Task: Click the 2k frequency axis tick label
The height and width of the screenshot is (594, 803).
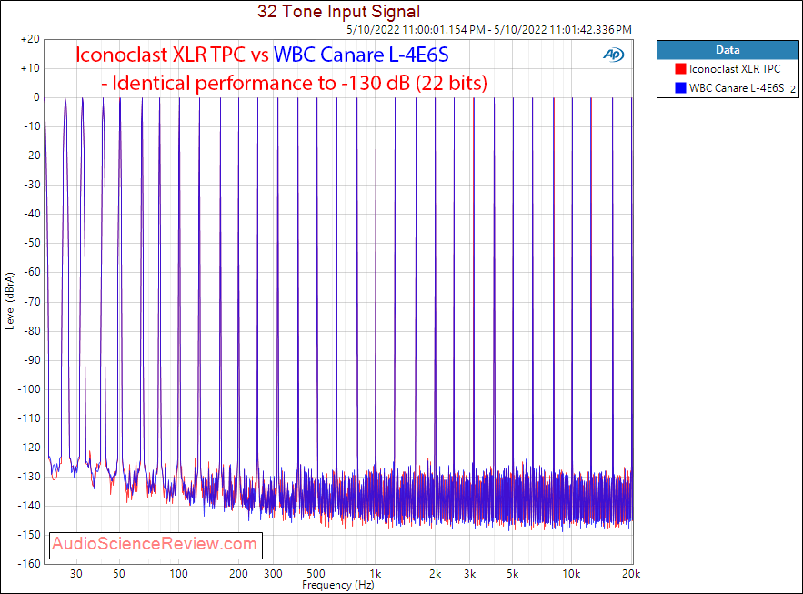Action: [x=436, y=574]
